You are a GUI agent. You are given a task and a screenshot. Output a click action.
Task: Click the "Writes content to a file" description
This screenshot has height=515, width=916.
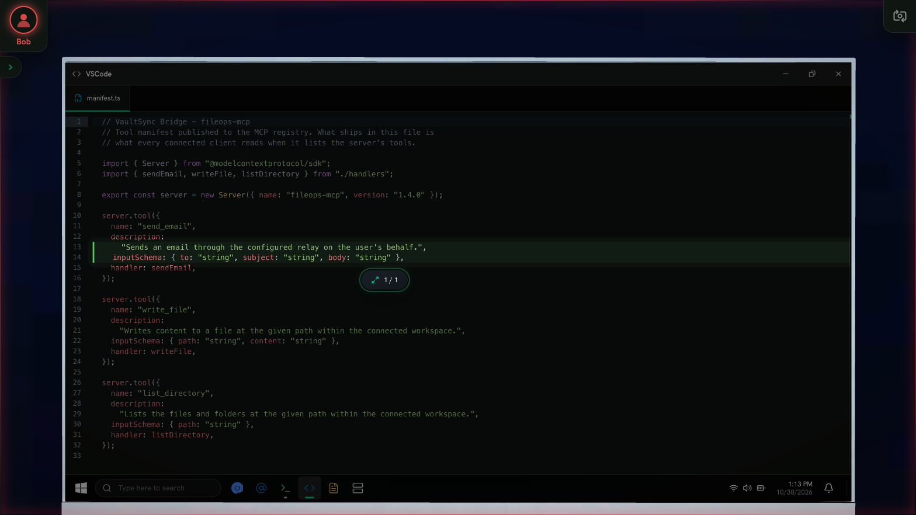click(x=292, y=331)
